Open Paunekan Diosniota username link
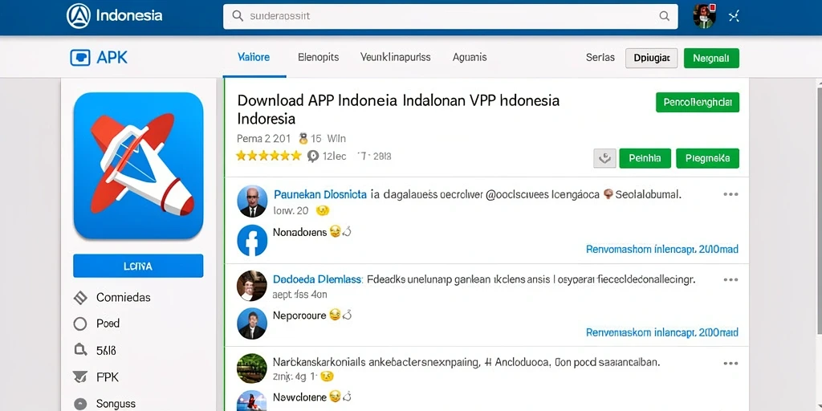Screen dimensions: 822x411 click(x=319, y=194)
